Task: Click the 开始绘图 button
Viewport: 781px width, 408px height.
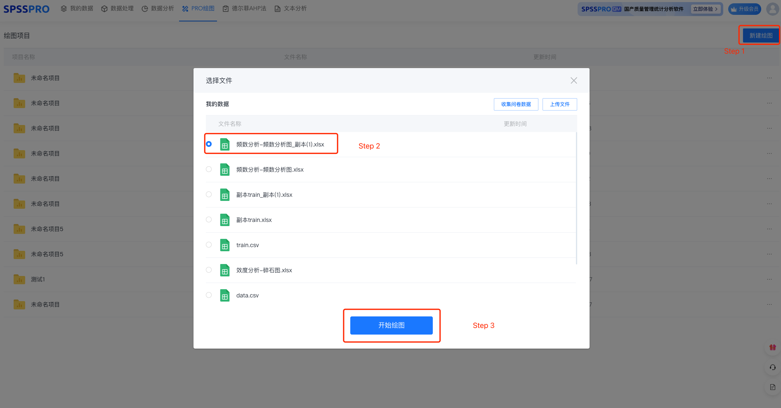Action: [x=391, y=325]
